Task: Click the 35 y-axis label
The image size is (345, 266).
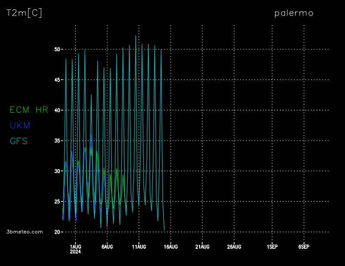Action: (x=57, y=141)
